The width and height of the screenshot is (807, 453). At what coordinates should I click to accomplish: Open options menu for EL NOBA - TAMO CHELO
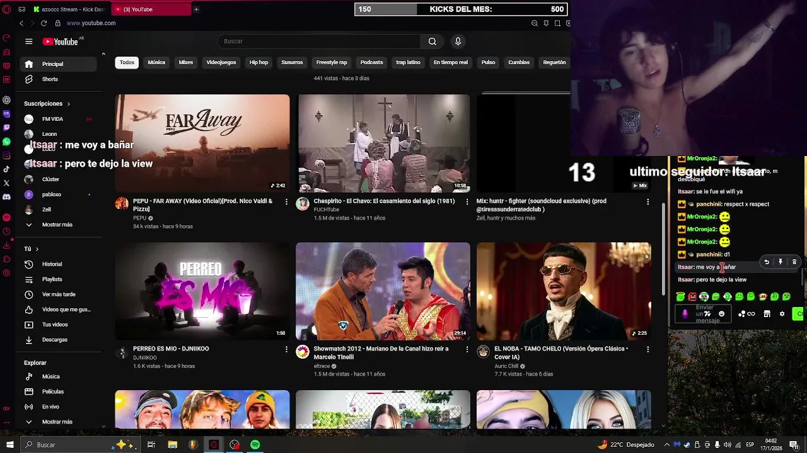(647, 349)
